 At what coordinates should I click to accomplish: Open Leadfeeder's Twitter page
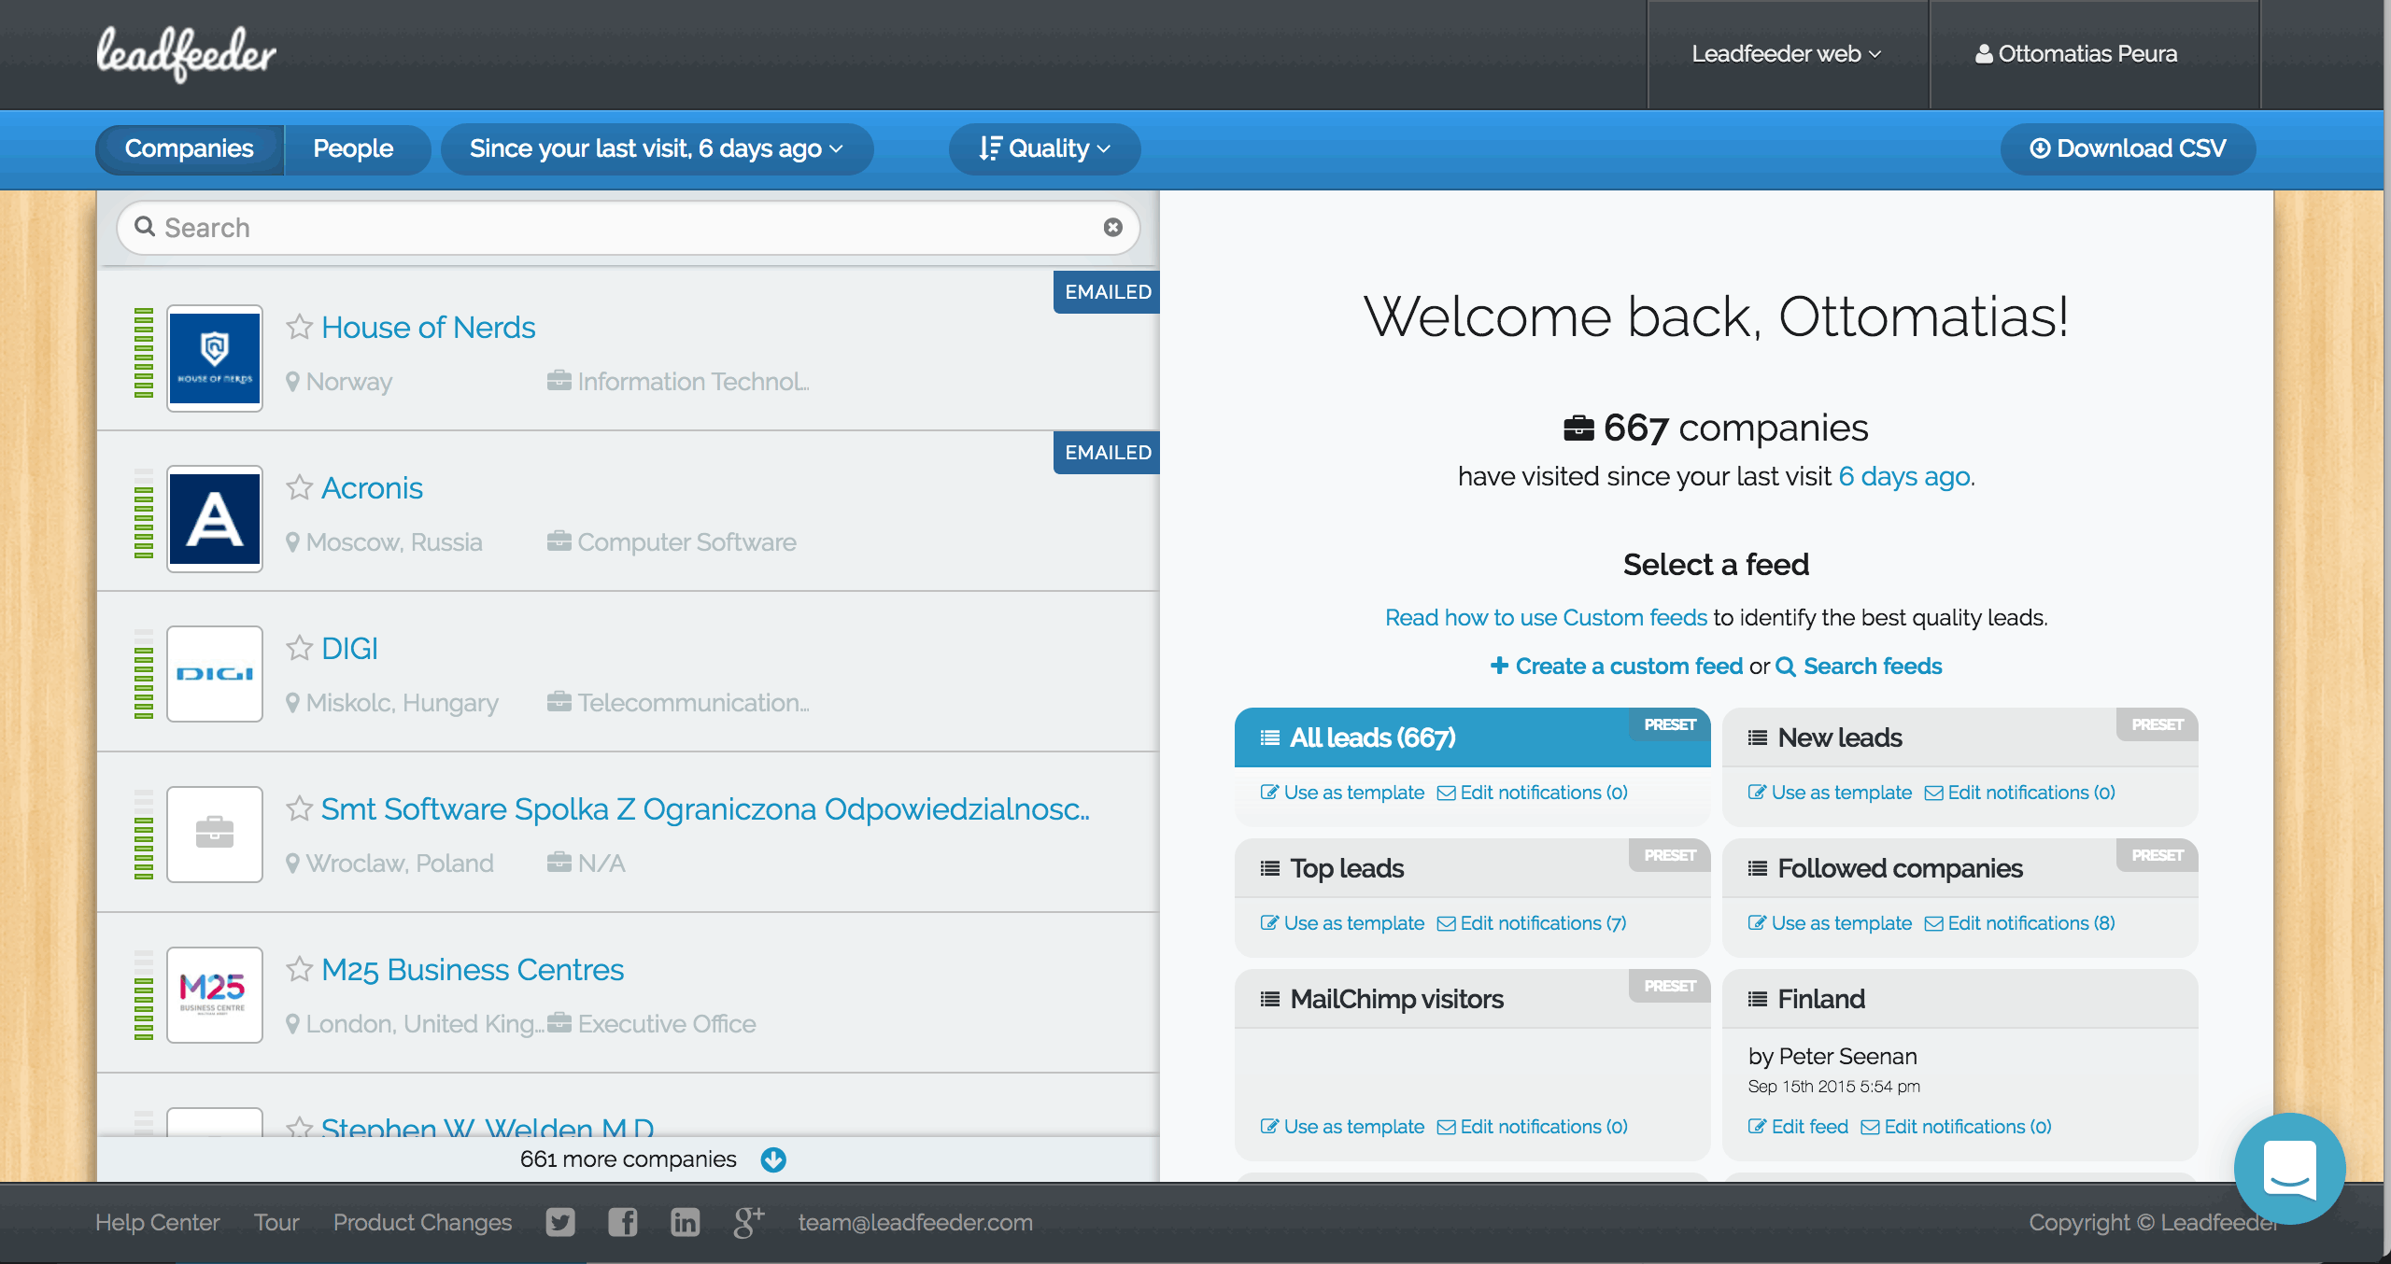point(560,1222)
